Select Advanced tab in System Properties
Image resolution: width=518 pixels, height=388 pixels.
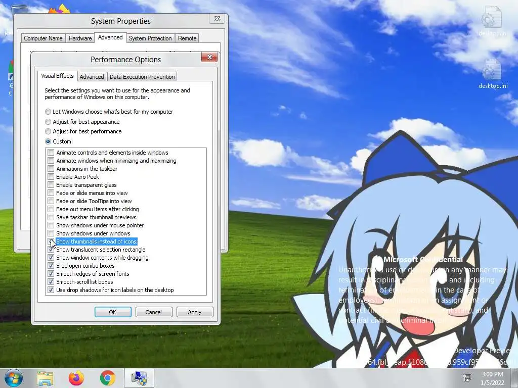(x=110, y=37)
